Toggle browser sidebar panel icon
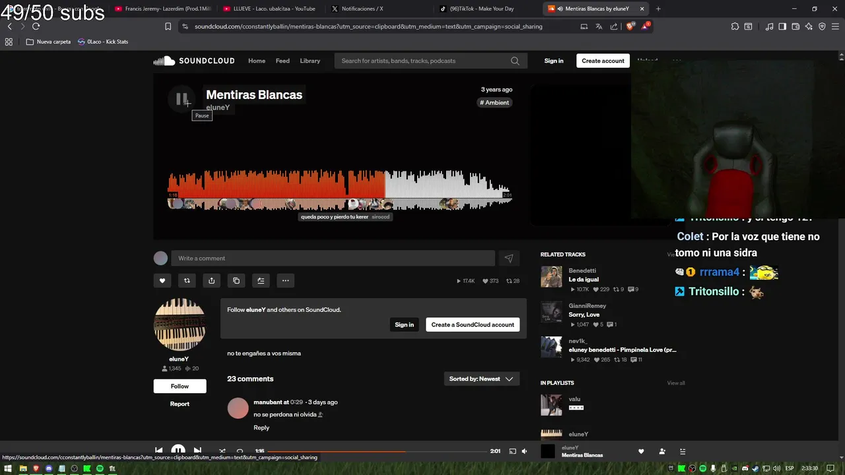Image resolution: width=845 pixels, height=475 pixels. [782, 26]
